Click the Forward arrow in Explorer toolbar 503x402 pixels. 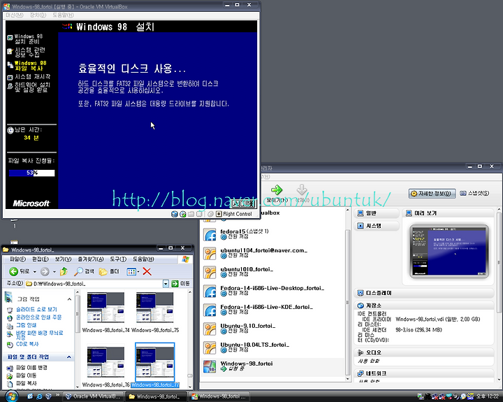pos(45,272)
